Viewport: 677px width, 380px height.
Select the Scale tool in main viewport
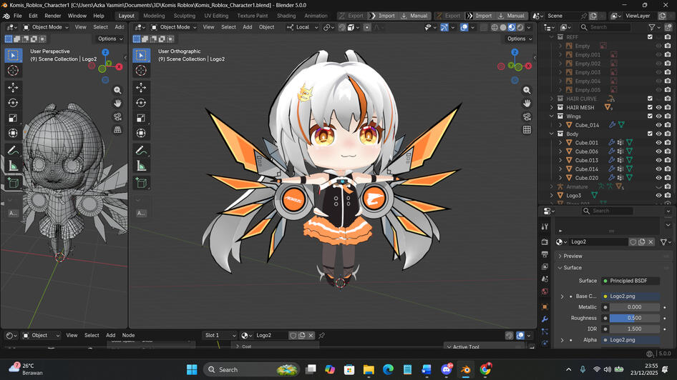[141, 118]
